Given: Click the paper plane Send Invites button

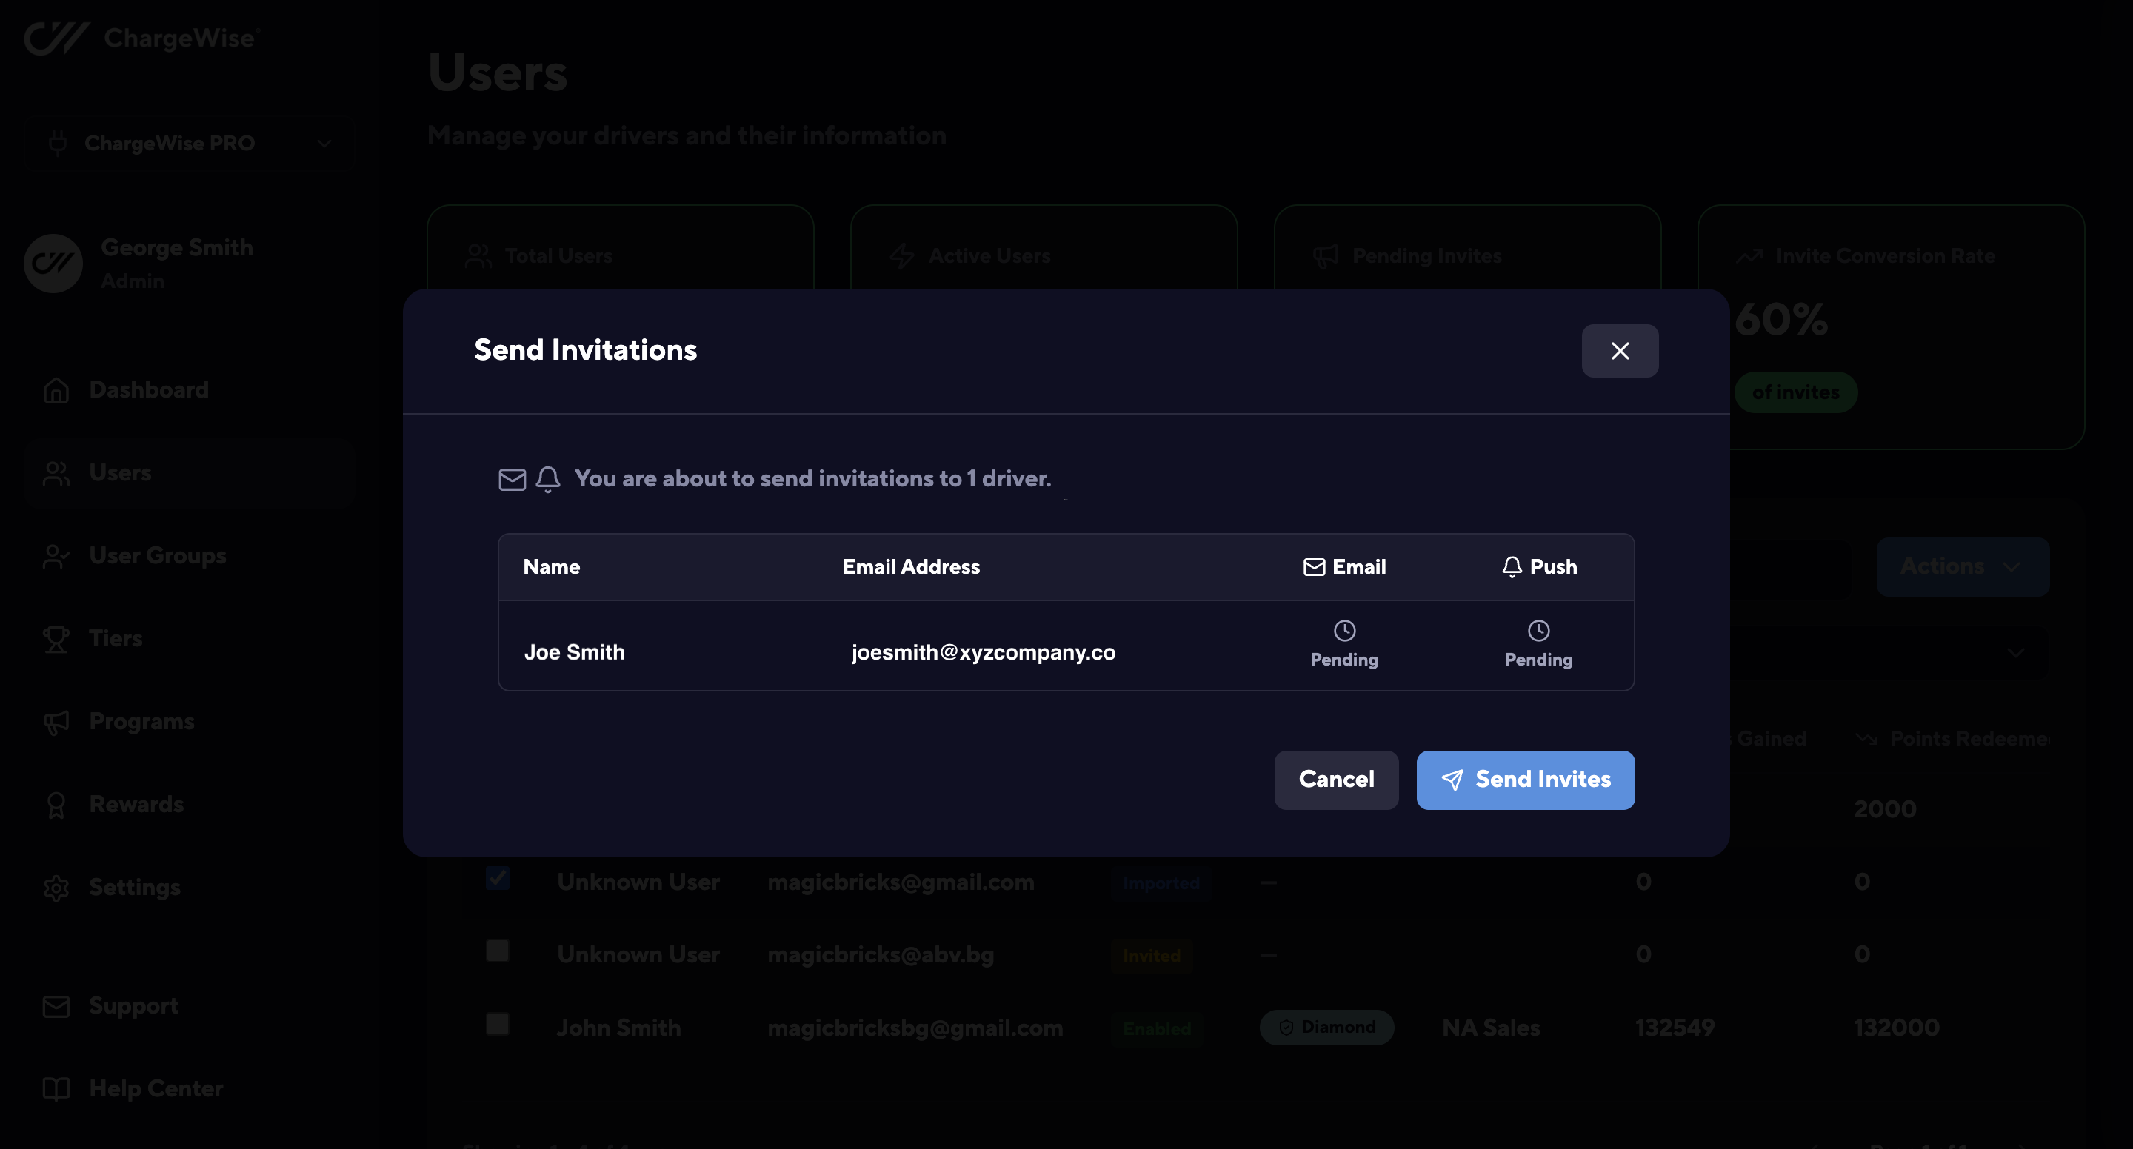Looking at the screenshot, I should (1525, 780).
